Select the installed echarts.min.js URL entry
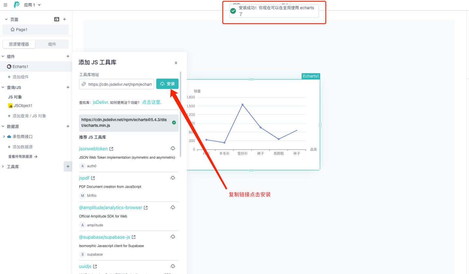The image size is (469, 274). (x=129, y=123)
